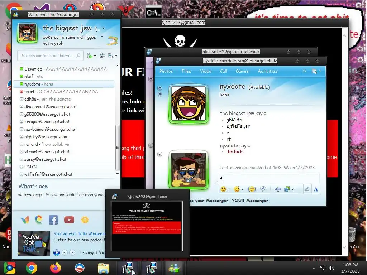Click the MSN butterfly icon
Image resolution: width=367 pixels, height=275 pixels.
[x=25, y=220]
